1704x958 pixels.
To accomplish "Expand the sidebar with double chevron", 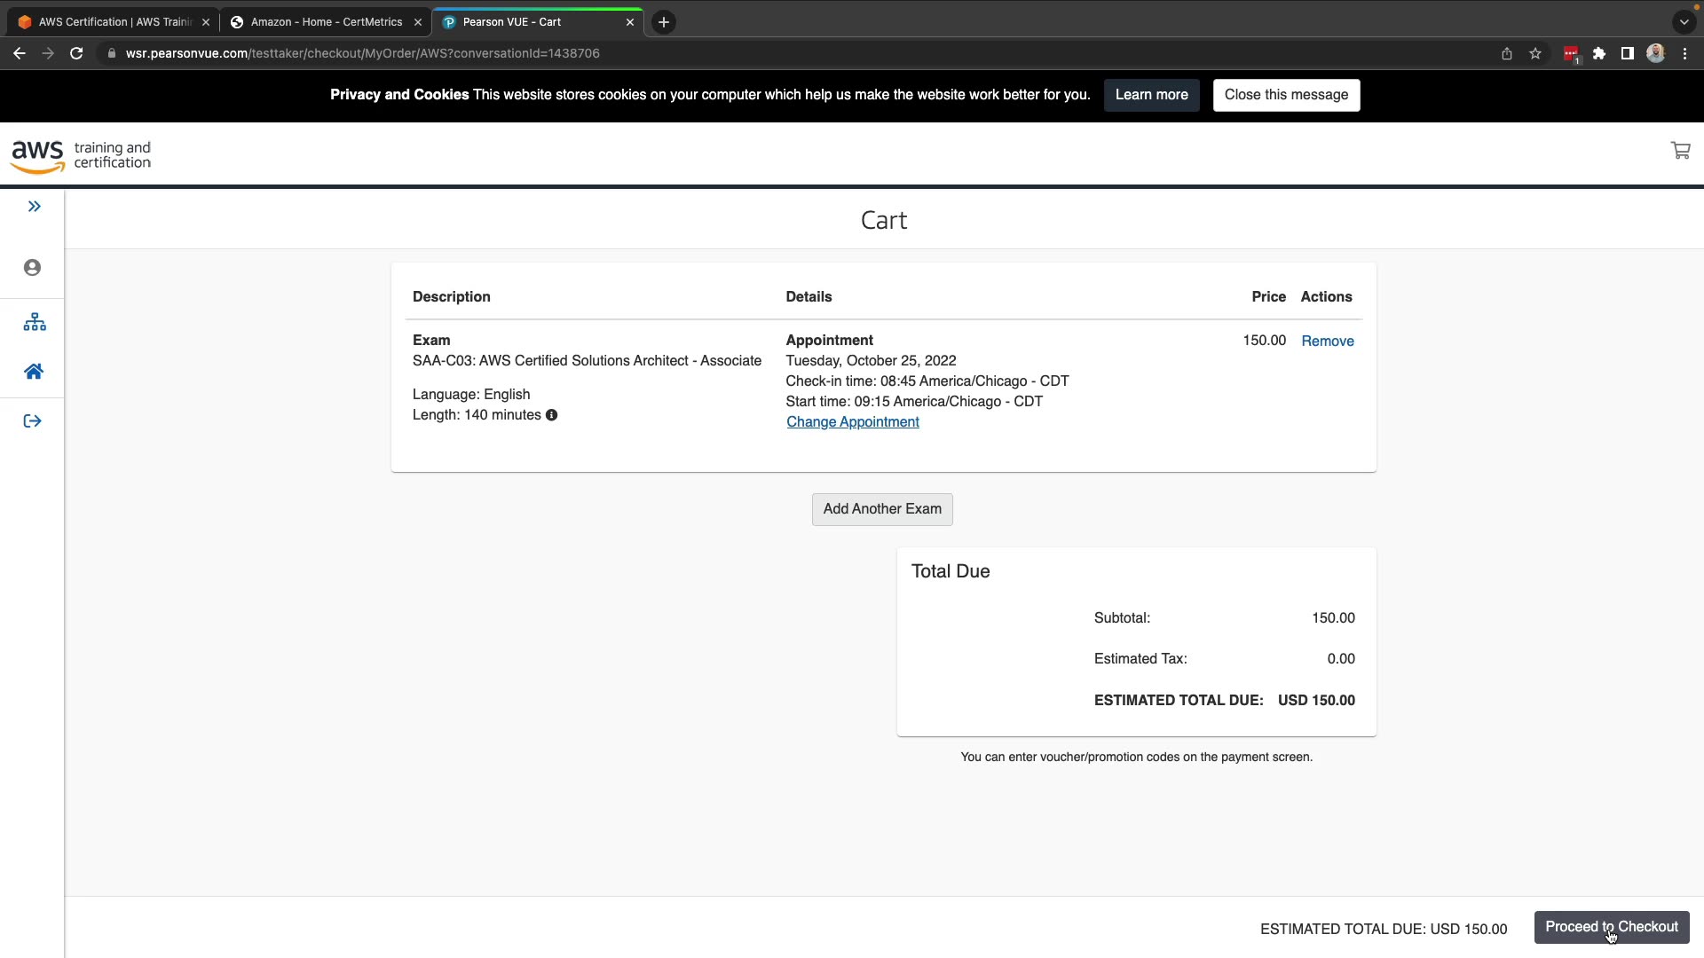I will pyautogui.click(x=34, y=207).
